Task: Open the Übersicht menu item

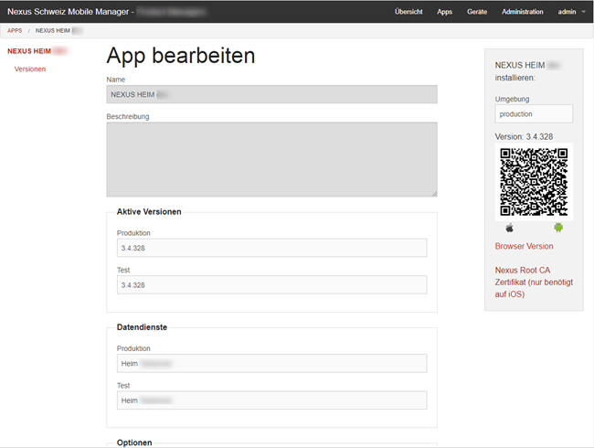Action: click(x=408, y=12)
